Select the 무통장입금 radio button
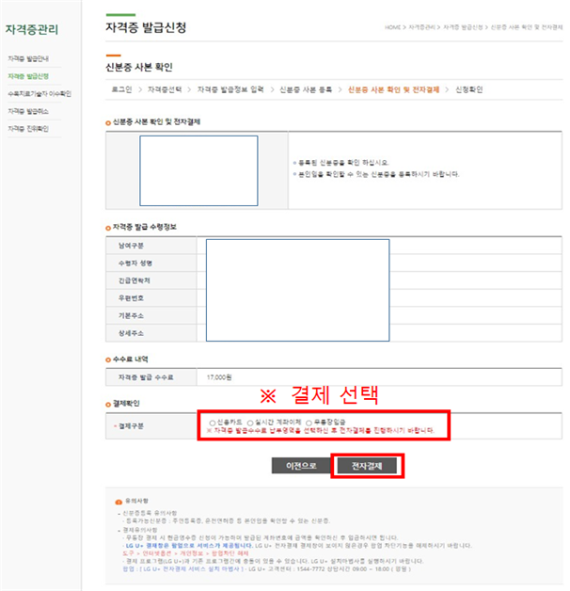This screenshot has width=570, height=591. 309,423
